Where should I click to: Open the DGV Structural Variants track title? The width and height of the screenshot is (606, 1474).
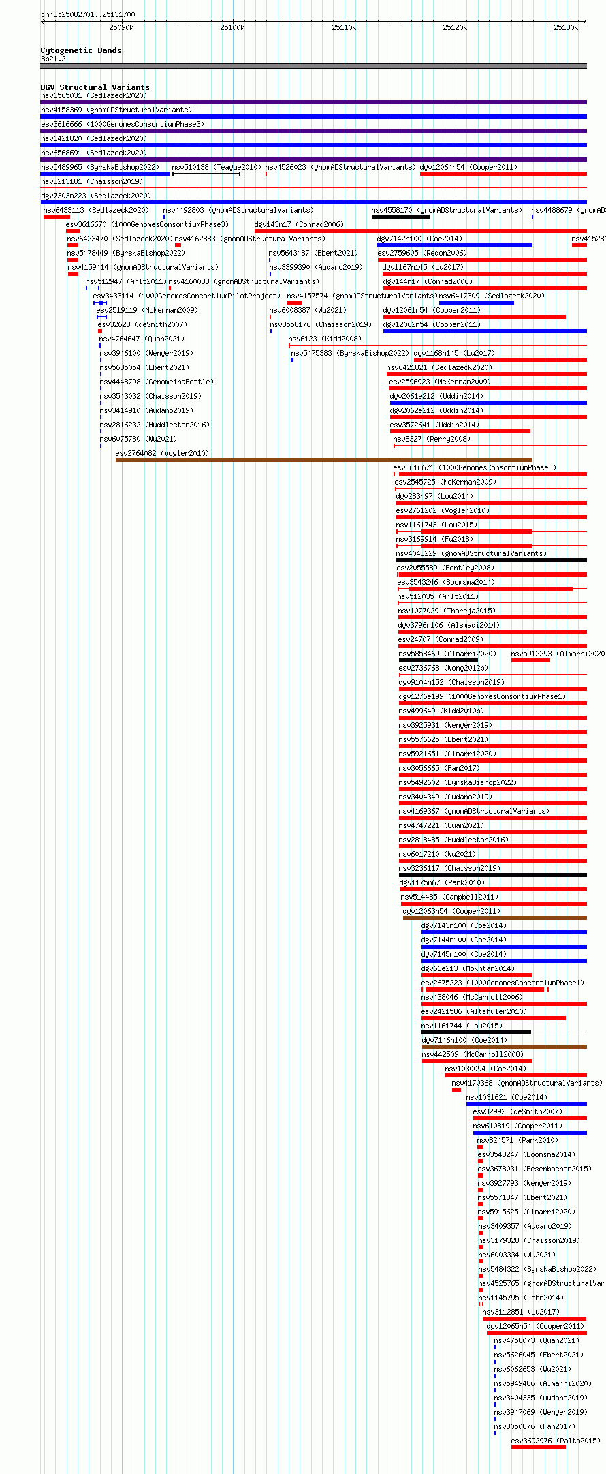(x=95, y=87)
